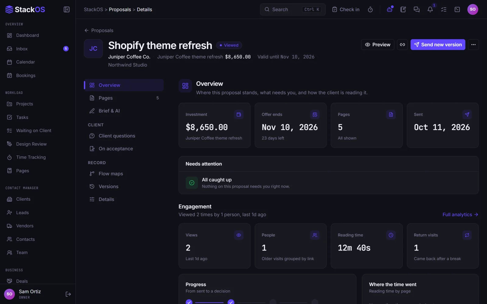Image resolution: width=487 pixels, height=304 pixels.
Task: Click the Preview button
Action: pos(378,45)
